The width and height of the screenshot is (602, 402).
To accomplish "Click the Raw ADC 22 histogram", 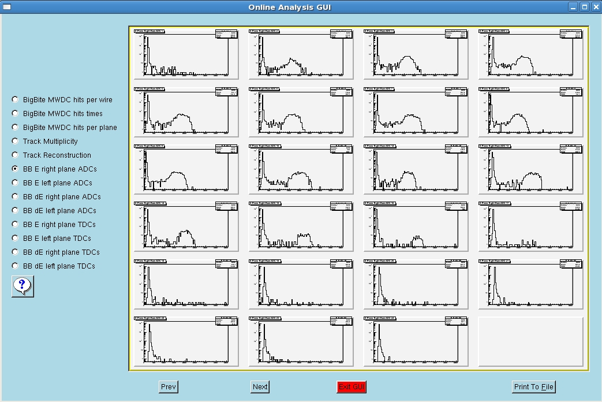I will (186, 341).
